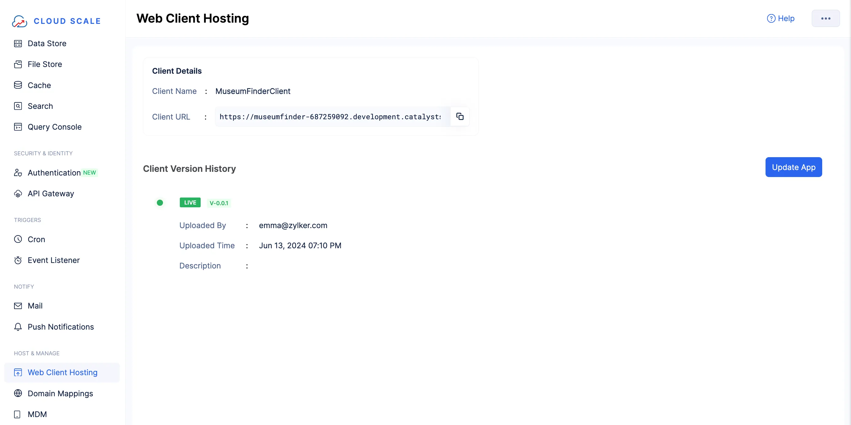The image size is (851, 425).
Task: Copy the Client URL with copy icon
Action: point(460,116)
